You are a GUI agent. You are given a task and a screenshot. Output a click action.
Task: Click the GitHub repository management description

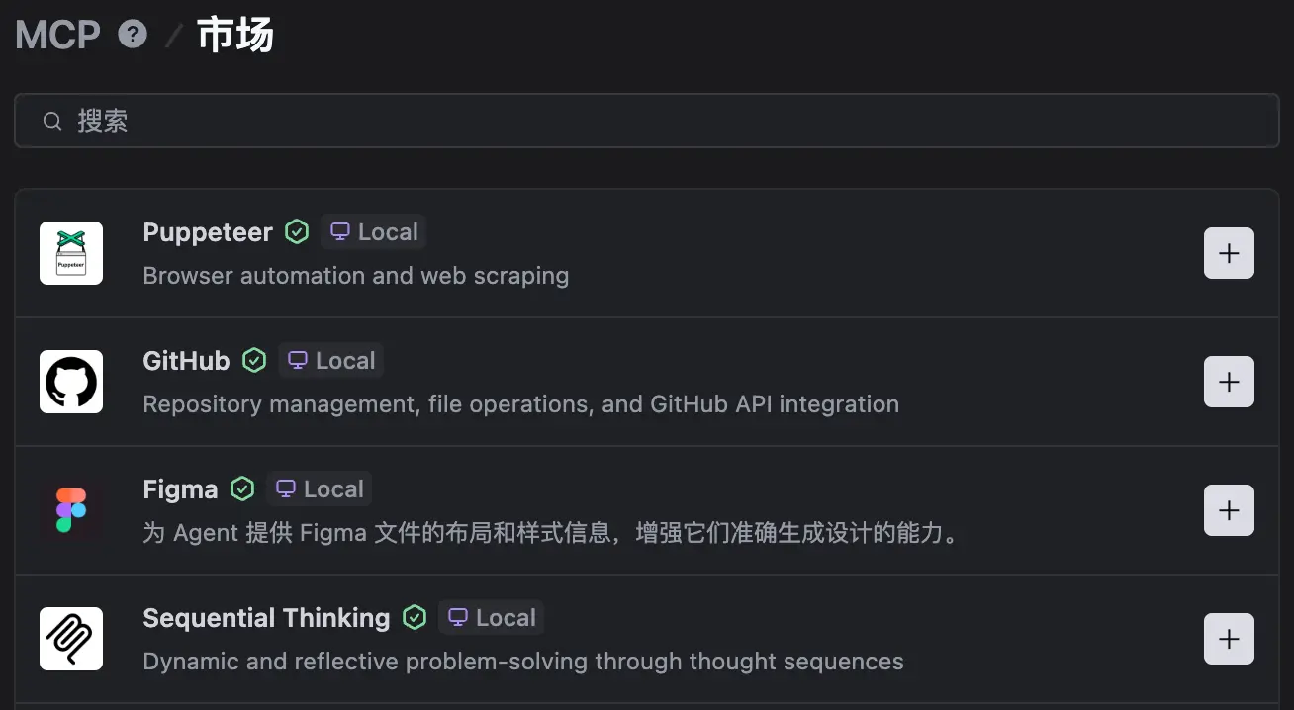pyautogui.click(x=520, y=404)
